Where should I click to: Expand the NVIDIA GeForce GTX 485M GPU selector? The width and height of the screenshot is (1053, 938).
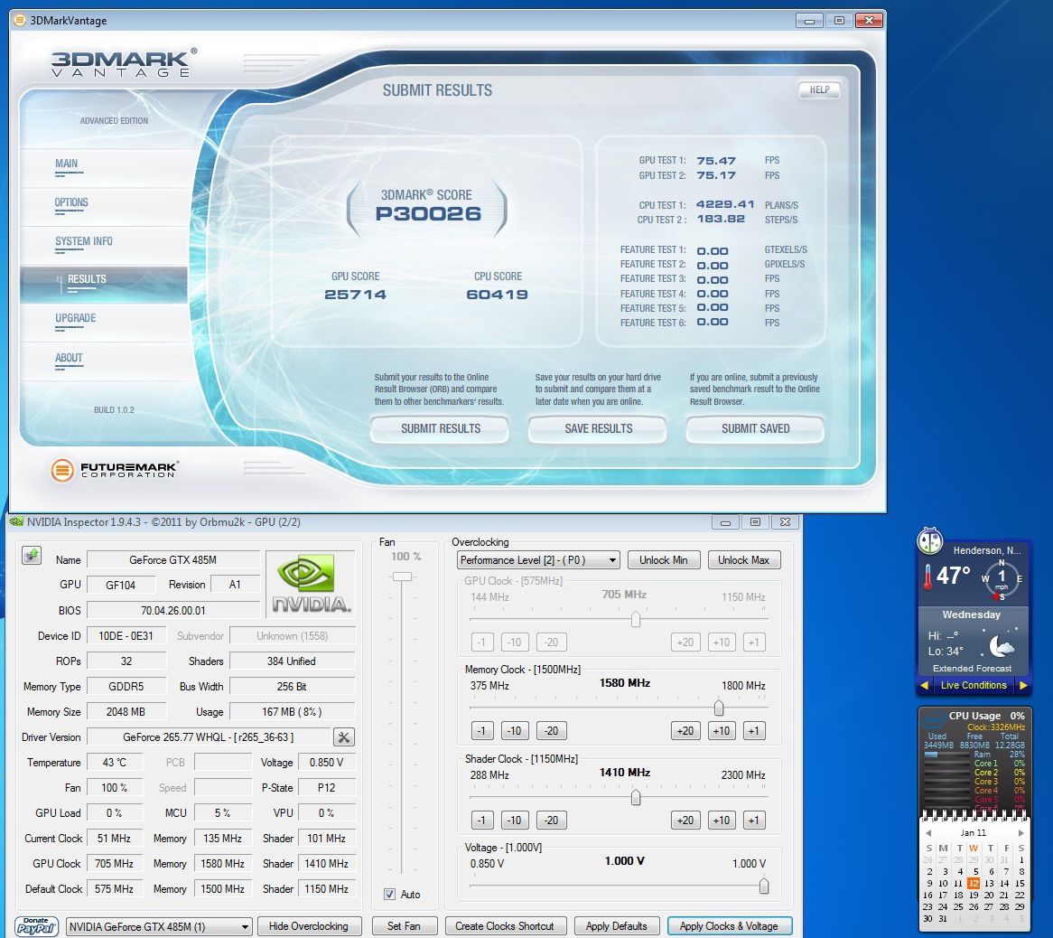pyautogui.click(x=159, y=926)
